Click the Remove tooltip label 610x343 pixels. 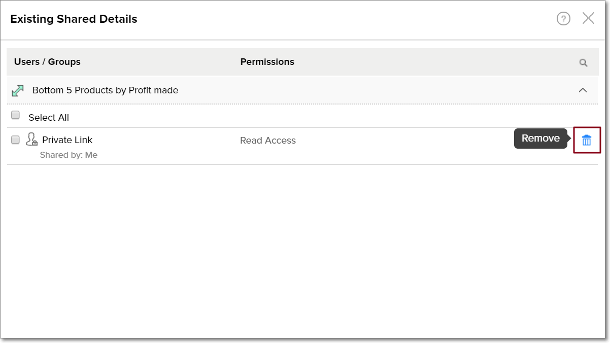click(540, 138)
